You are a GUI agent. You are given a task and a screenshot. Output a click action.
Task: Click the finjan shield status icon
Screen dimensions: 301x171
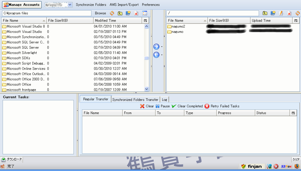243,166
